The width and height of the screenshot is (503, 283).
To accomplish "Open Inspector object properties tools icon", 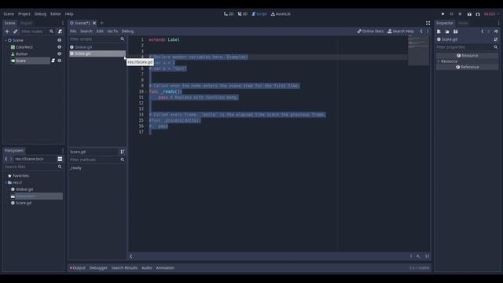I will [496, 39].
